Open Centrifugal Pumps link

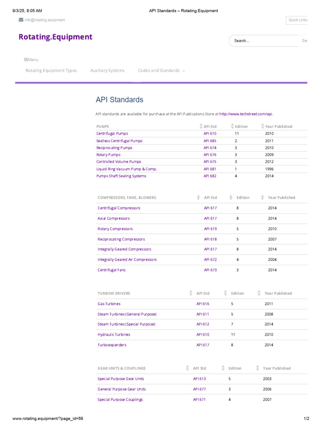112,134
